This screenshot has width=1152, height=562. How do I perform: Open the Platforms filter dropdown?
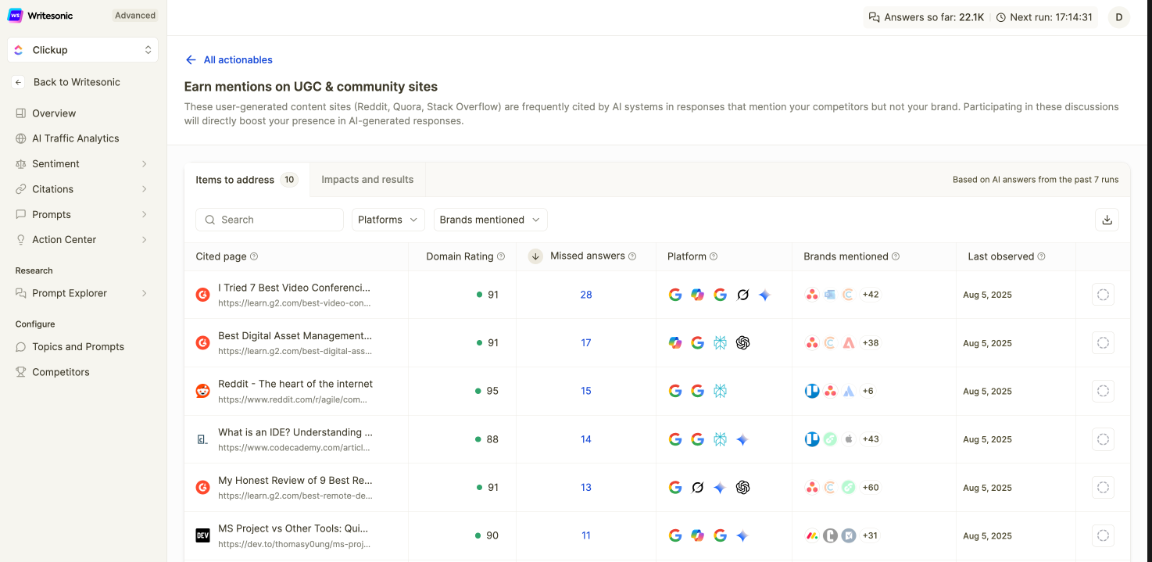click(388, 220)
